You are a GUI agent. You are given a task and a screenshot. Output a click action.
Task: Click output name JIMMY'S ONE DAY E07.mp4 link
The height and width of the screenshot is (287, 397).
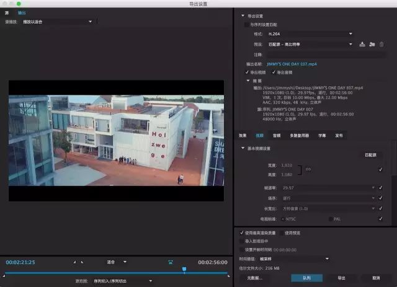[292, 64]
